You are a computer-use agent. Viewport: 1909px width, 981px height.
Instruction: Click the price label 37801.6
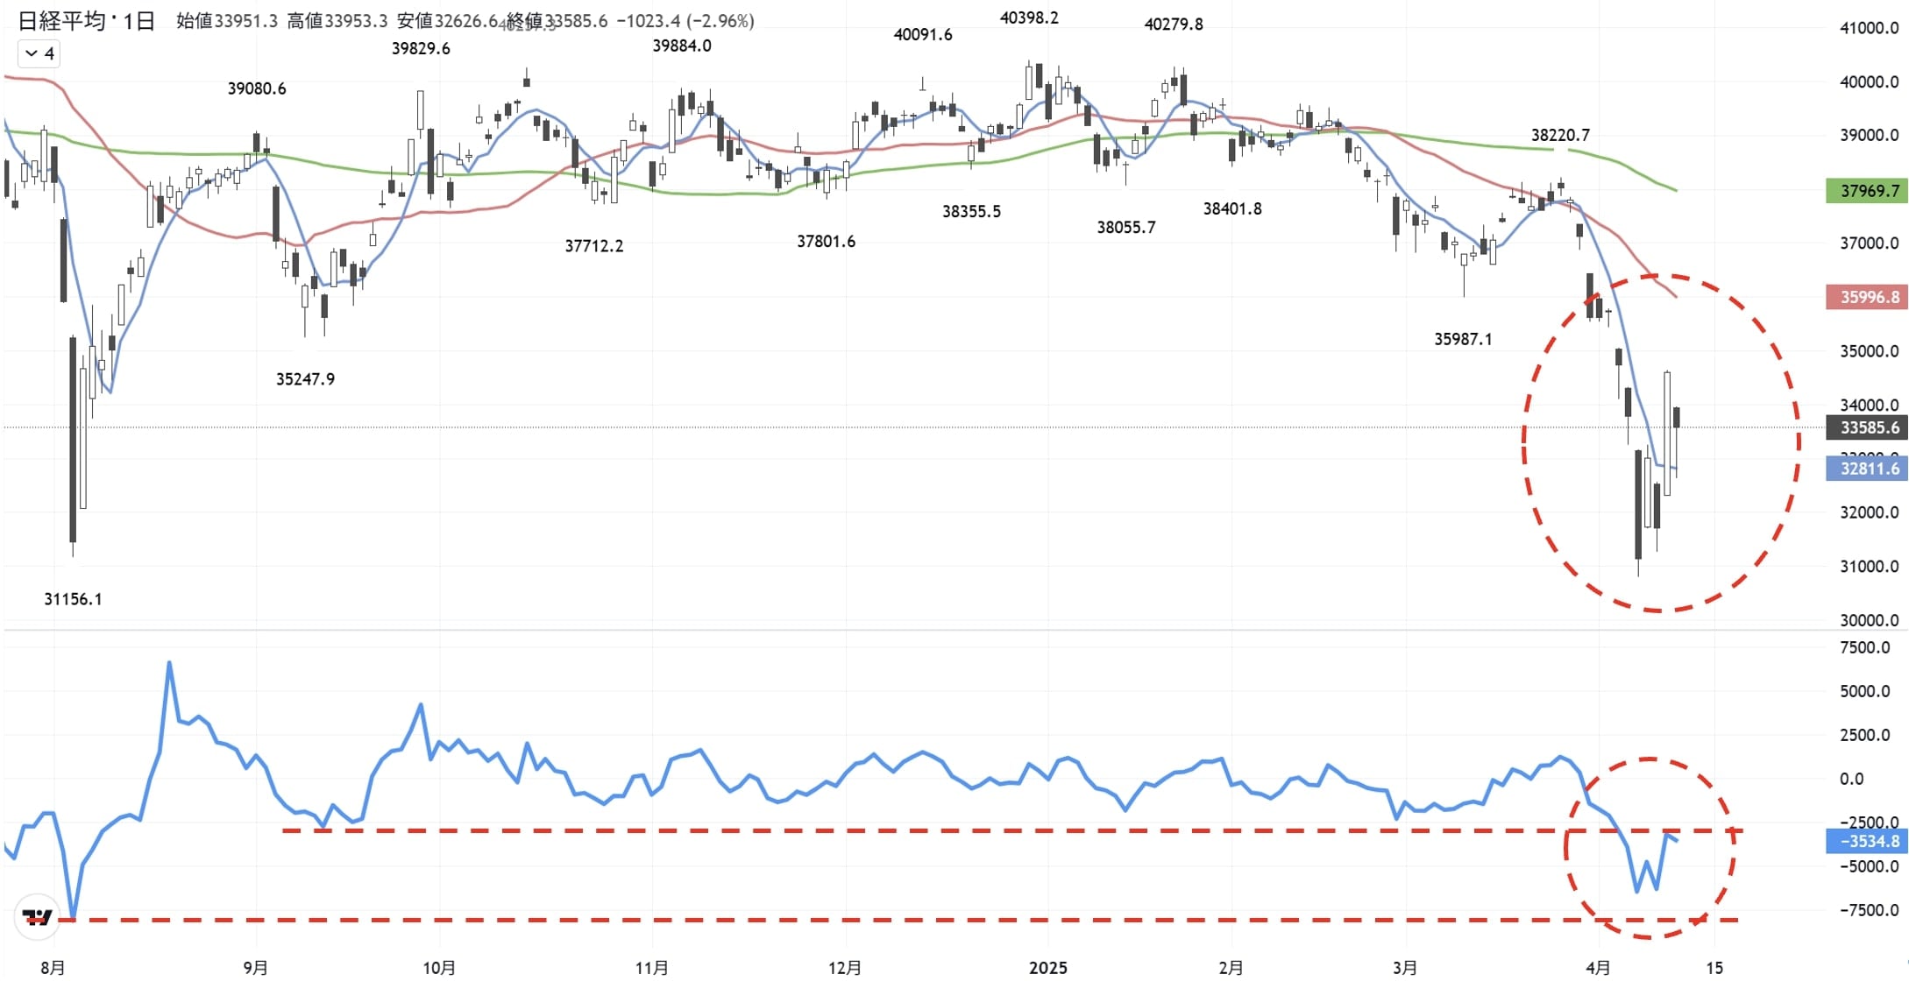(x=826, y=241)
